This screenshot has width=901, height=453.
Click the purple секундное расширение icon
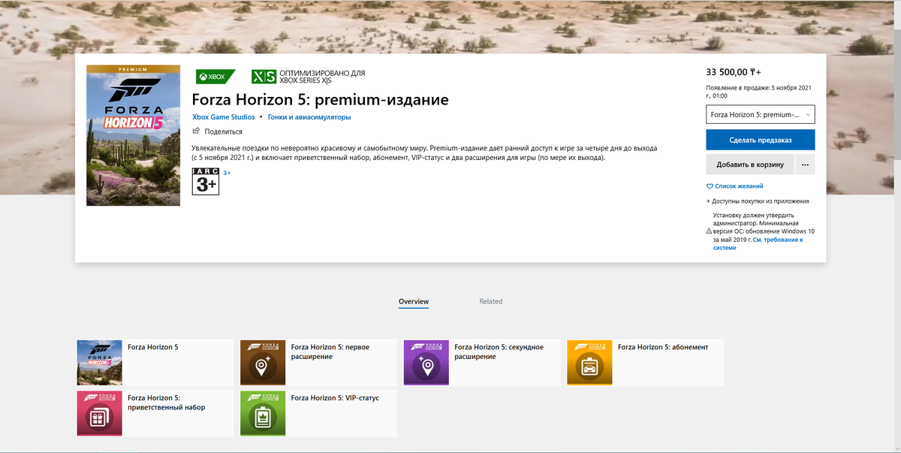pyautogui.click(x=426, y=361)
